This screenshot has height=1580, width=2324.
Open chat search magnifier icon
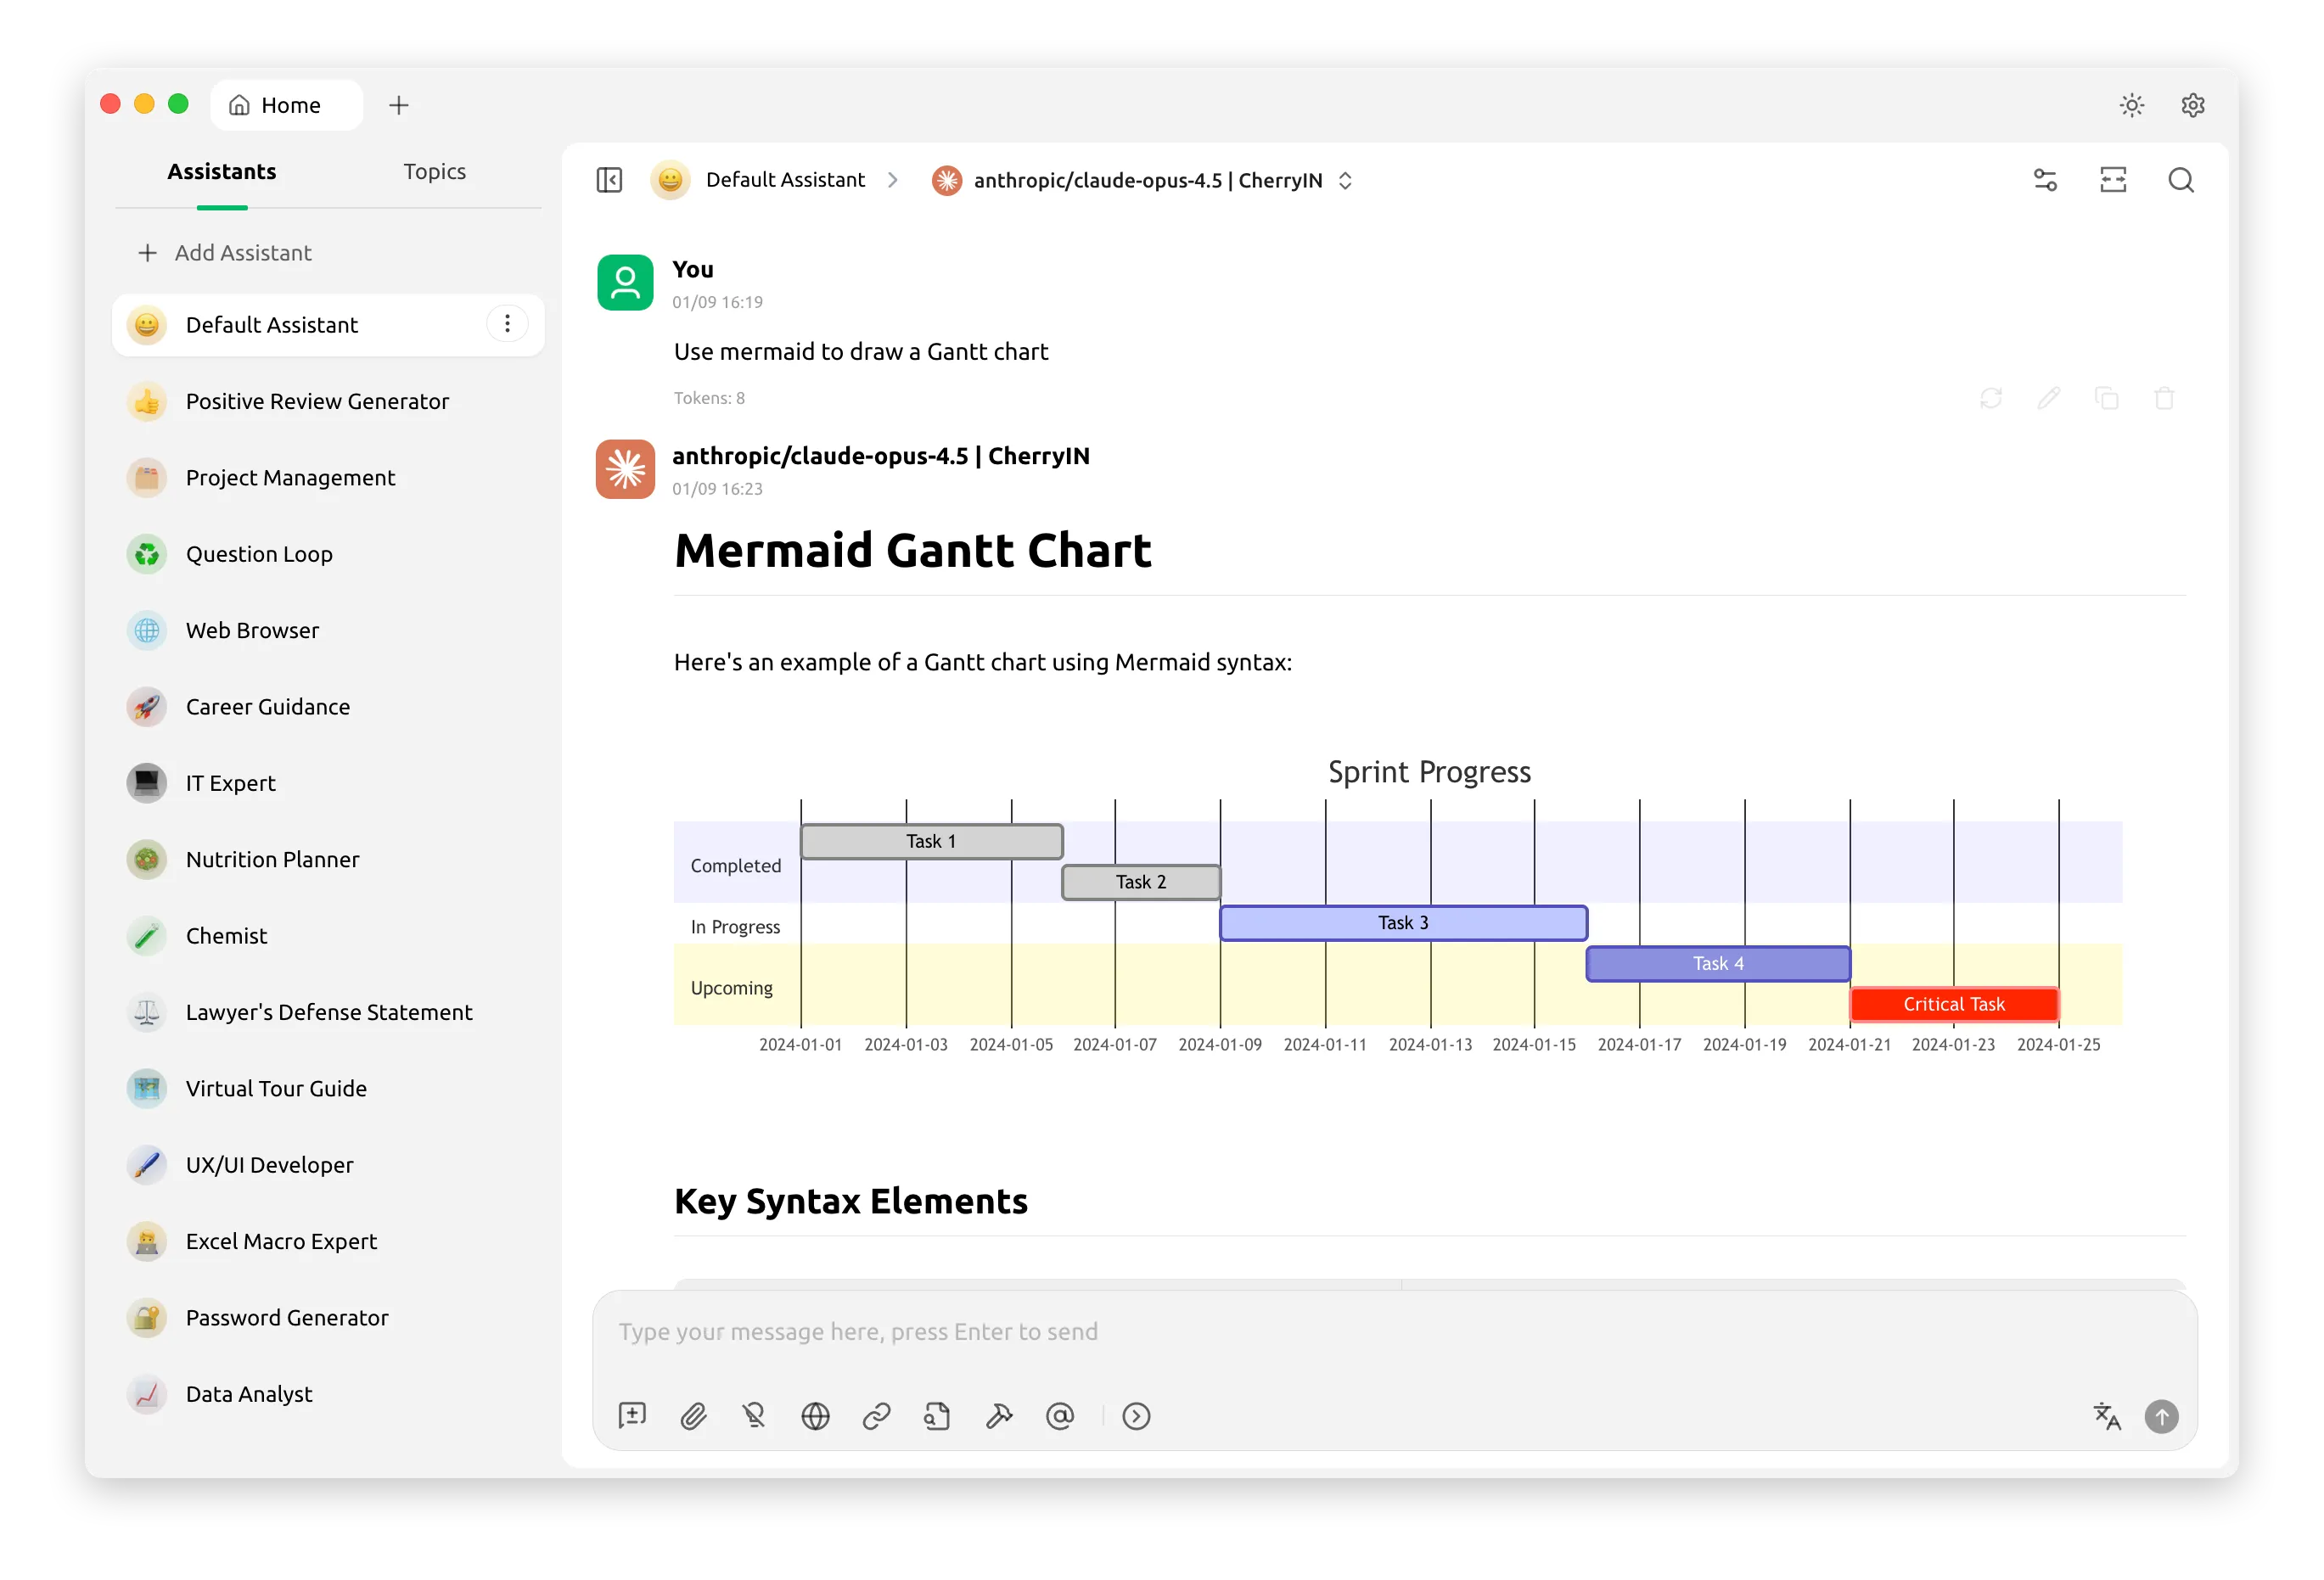coord(2181,180)
